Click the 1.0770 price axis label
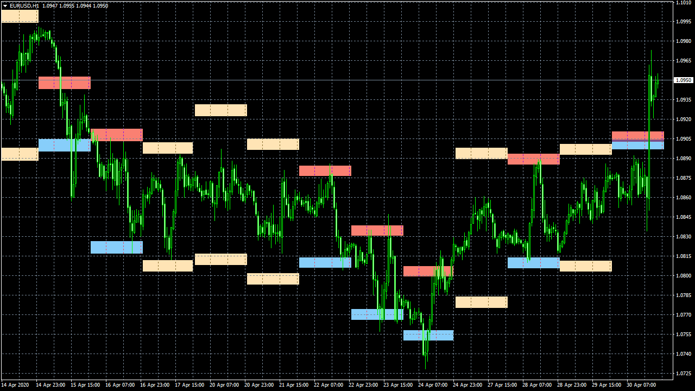 point(683,315)
